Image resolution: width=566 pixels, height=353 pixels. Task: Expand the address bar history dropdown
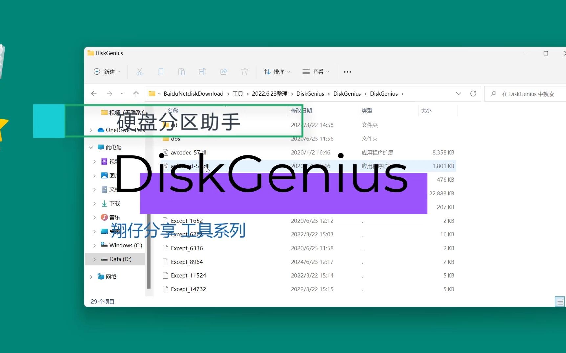pos(459,94)
